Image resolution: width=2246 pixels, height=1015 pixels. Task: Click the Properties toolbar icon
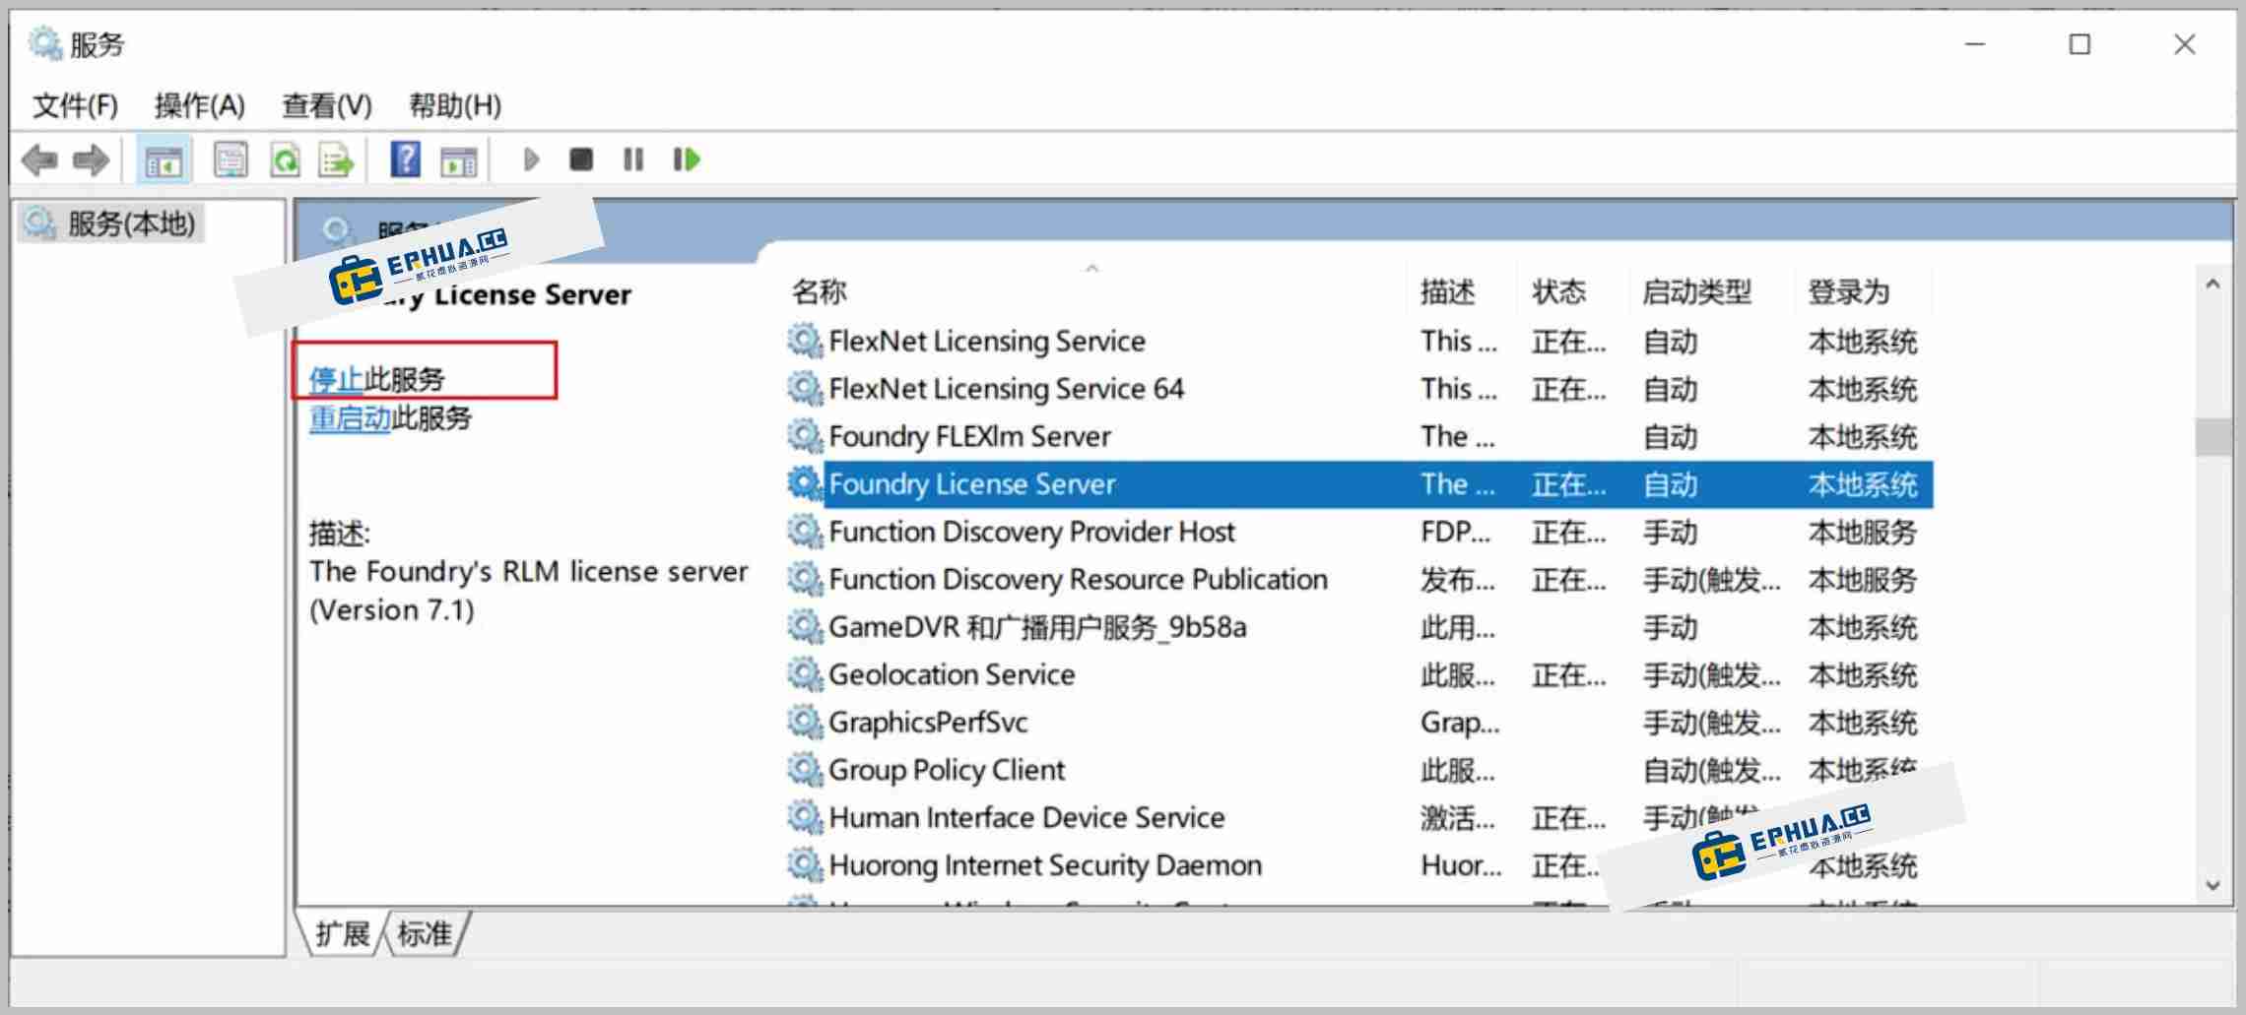pyautogui.click(x=231, y=159)
